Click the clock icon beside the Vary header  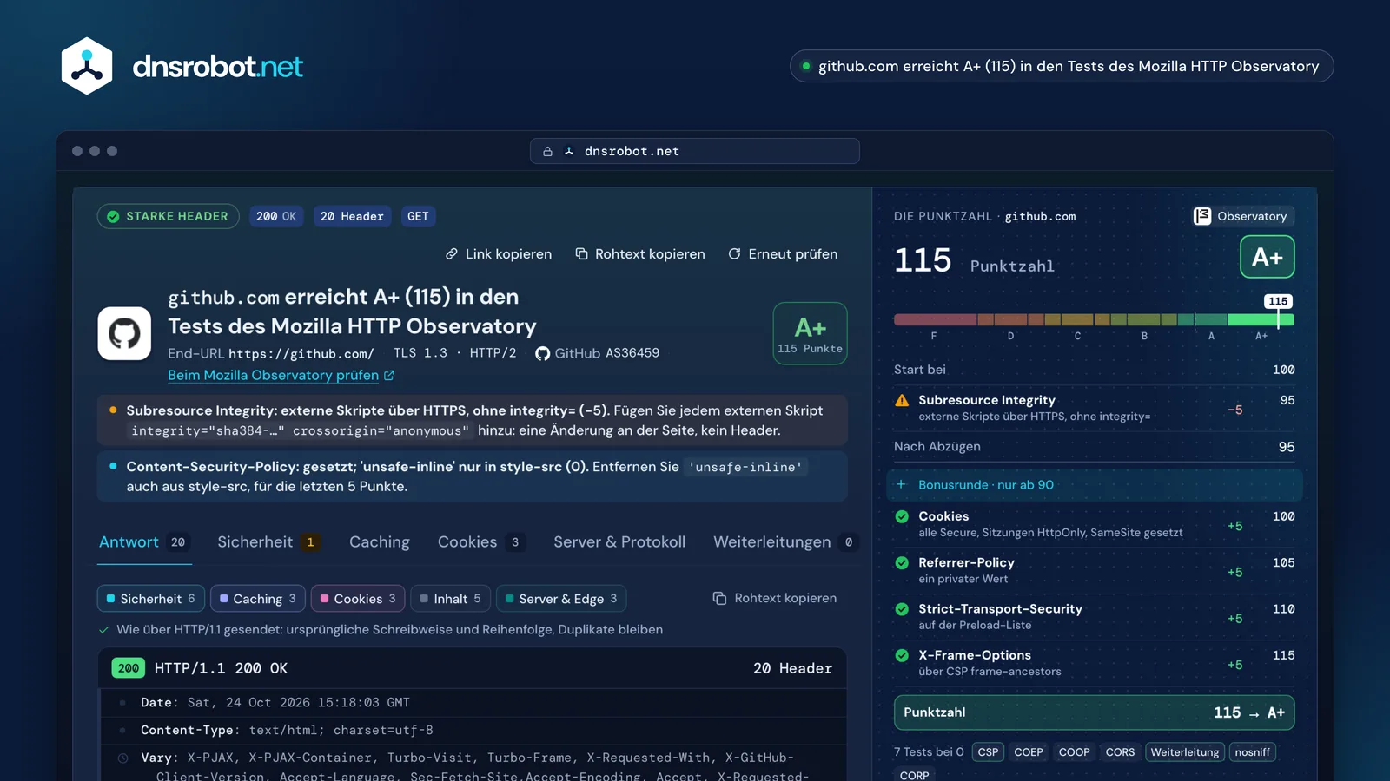[123, 758]
